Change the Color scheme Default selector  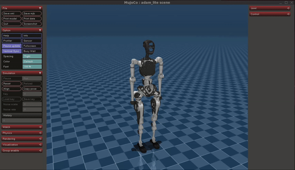click(x=32, y=61)
